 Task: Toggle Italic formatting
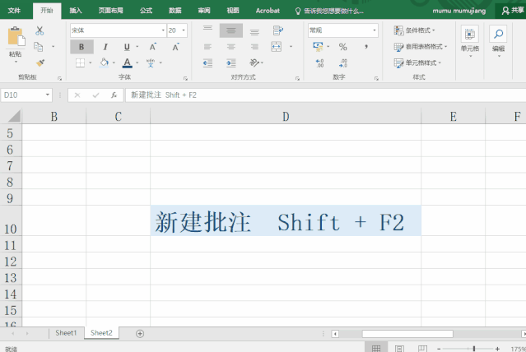pyautogui.click(x=105, y=47)
